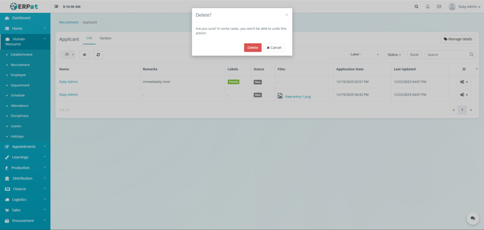Click image file icon beside View-entry-1.png

tap(280, 96)
